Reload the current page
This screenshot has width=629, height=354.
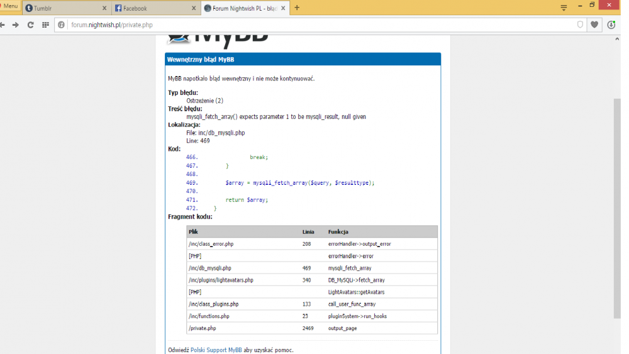coord(30,25)
